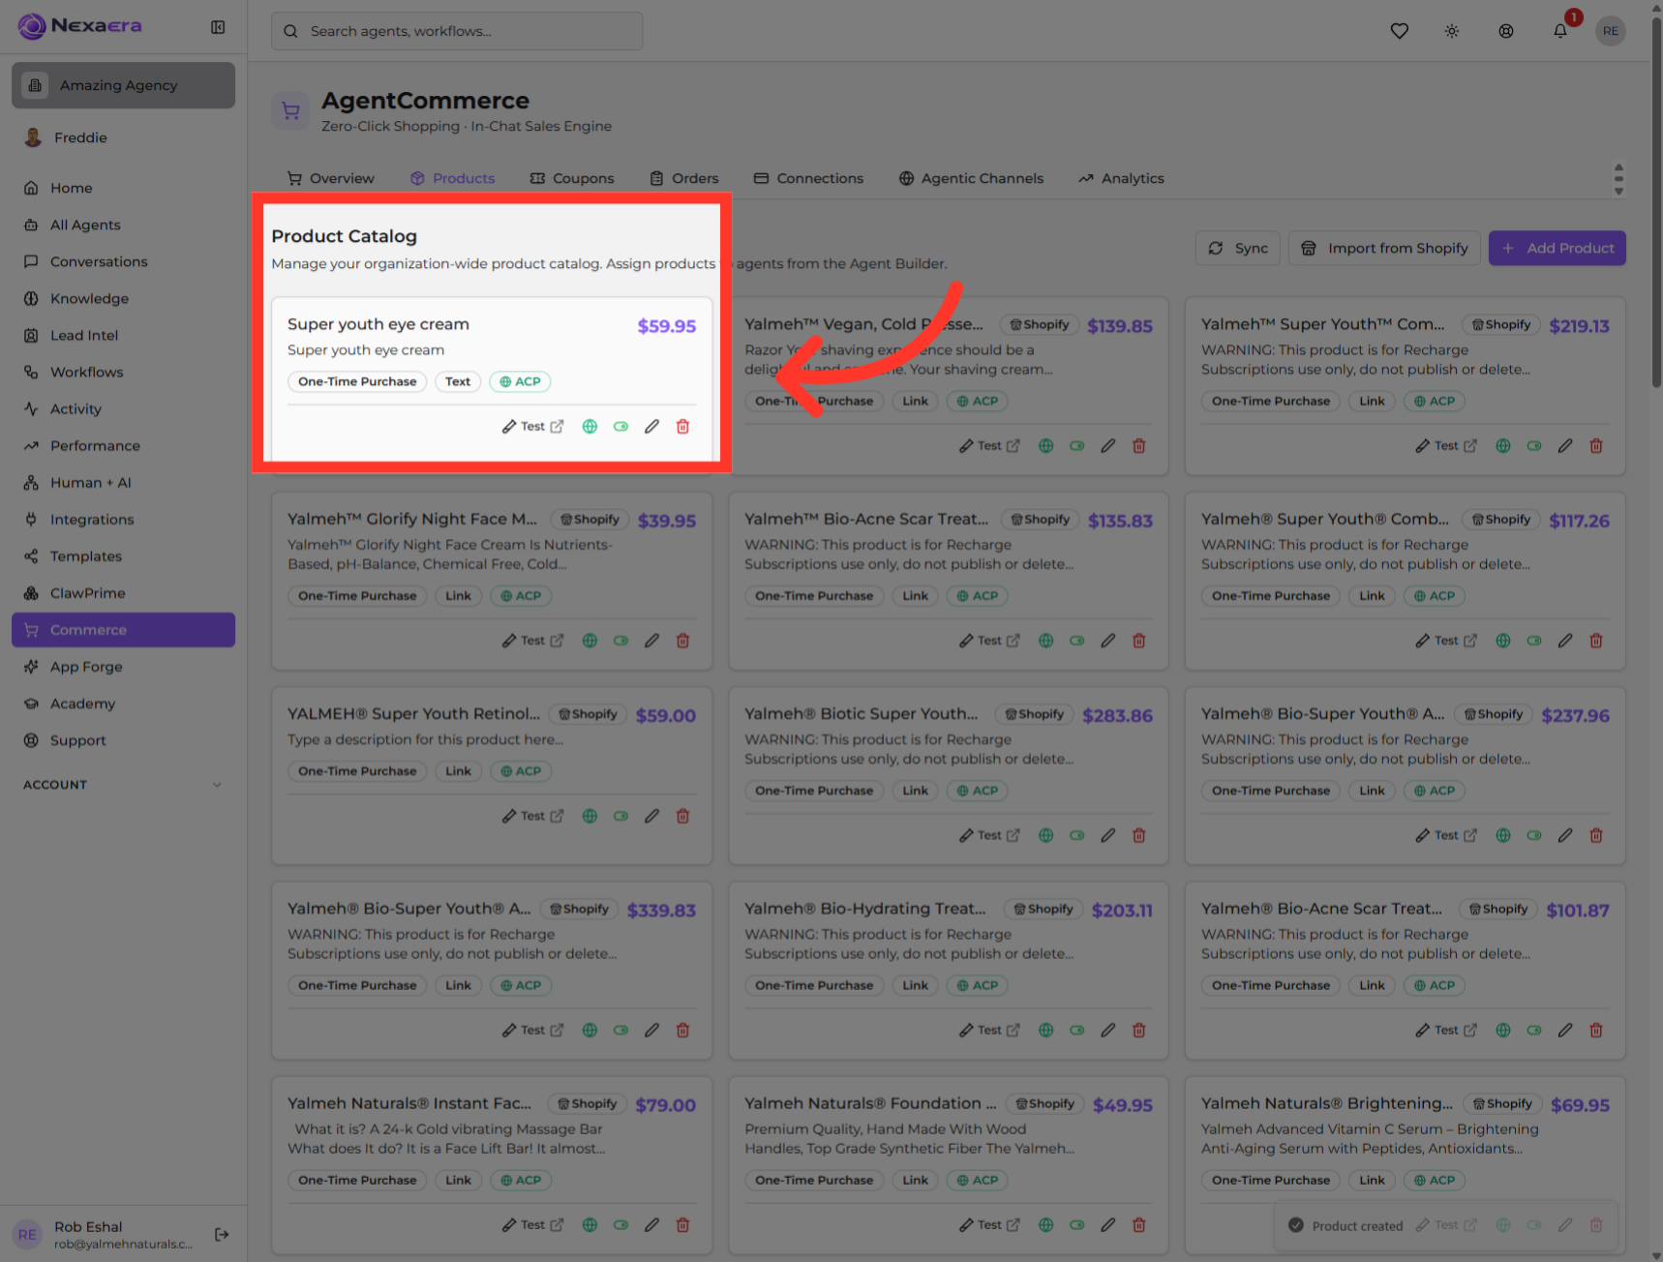
Task: Toggle active status of Glorify Night Face card
Action: (620, 641)
